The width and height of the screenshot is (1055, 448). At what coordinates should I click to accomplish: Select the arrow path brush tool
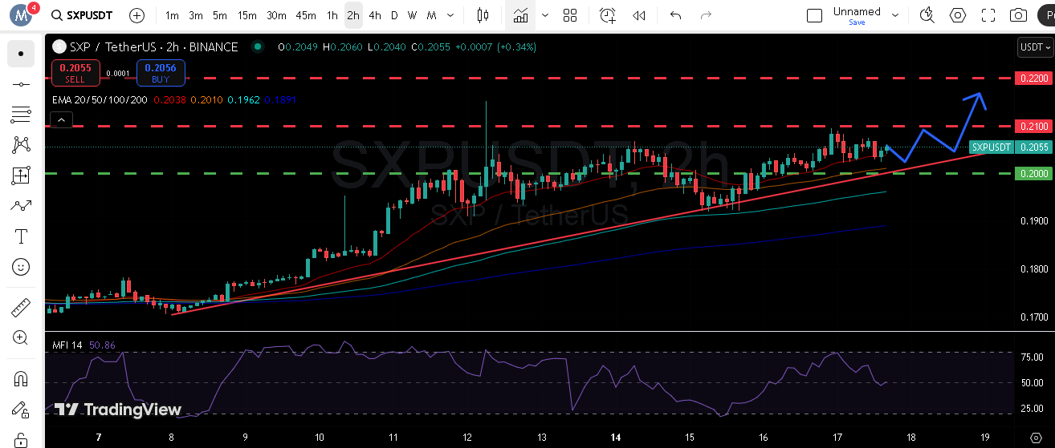coord(21,206)
